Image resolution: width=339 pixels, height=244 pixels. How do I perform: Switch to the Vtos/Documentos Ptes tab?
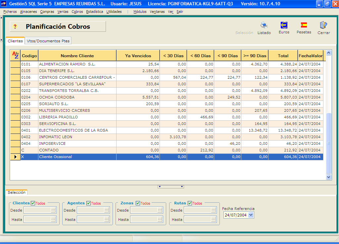tap(48, 41)
